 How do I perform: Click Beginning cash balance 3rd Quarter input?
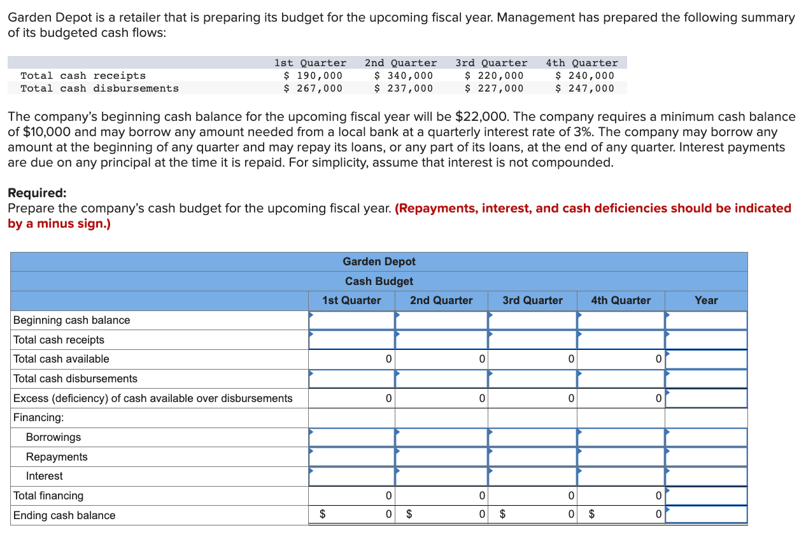[532, 320]
